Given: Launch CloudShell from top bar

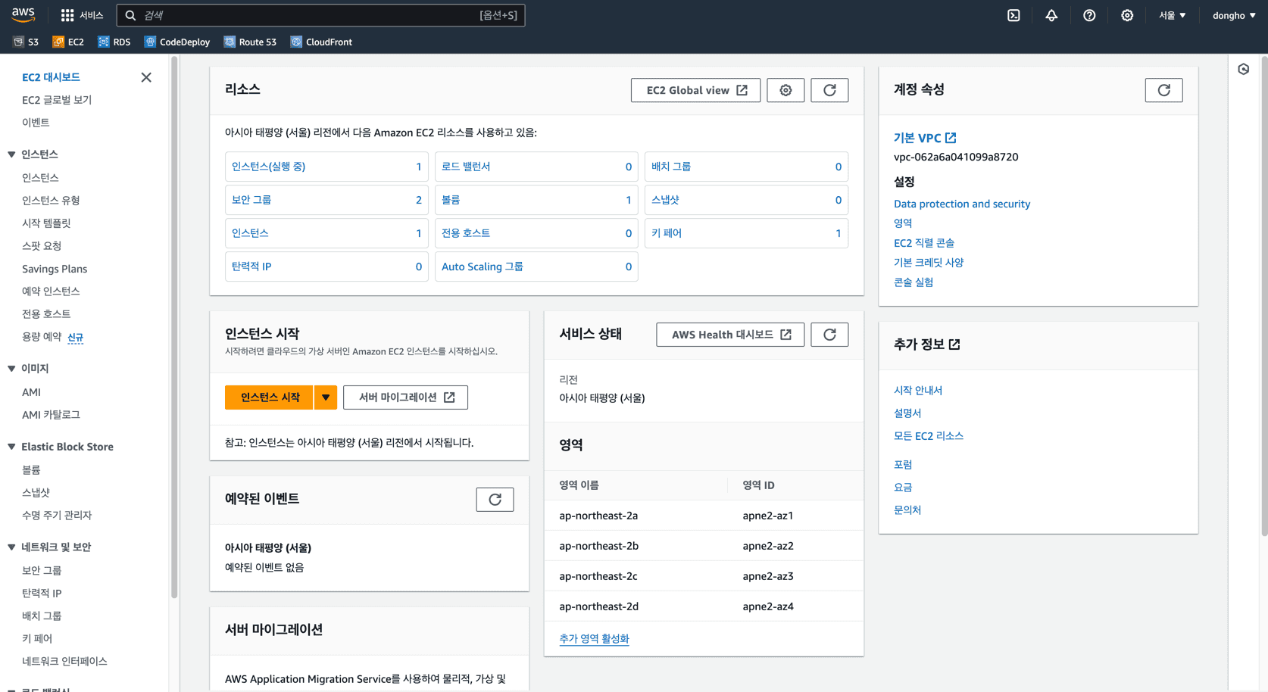Looking at the screenshot, I should tap(1013, 15).
